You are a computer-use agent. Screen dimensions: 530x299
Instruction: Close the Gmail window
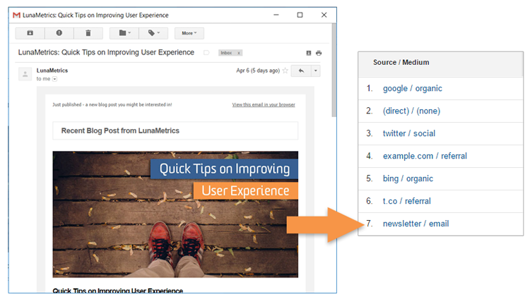click(324, 15)
